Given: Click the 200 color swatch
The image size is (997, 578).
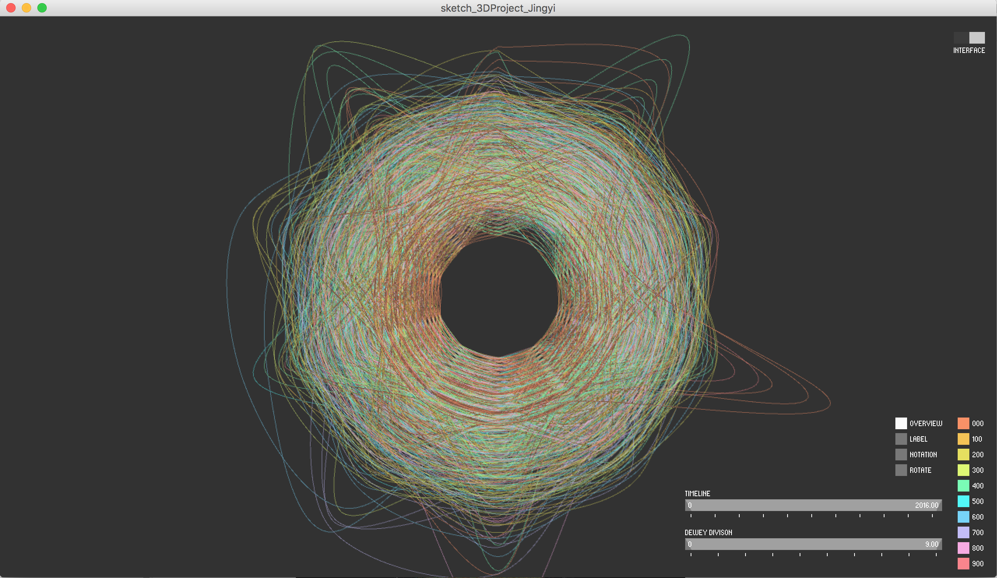Looking at the screenshot, I should click(964, 455).
